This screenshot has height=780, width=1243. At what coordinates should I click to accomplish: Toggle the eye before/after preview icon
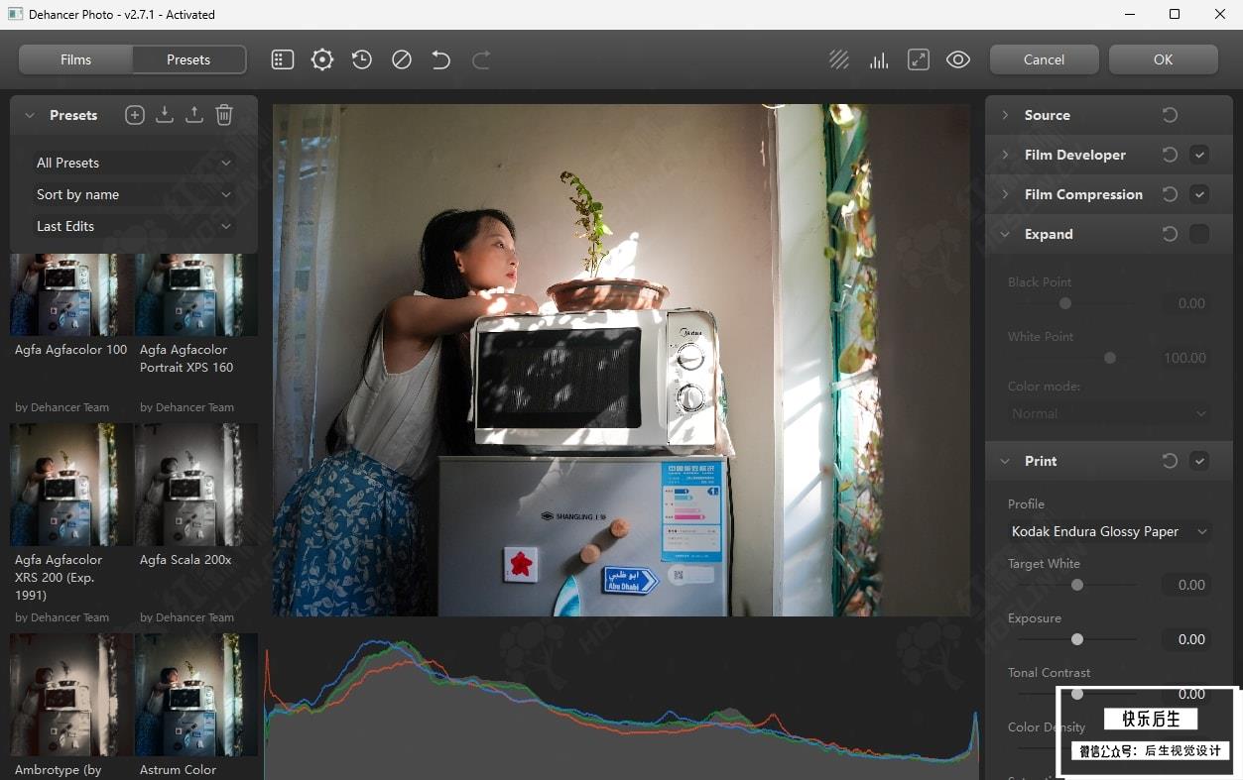click(x=958, y=59)
